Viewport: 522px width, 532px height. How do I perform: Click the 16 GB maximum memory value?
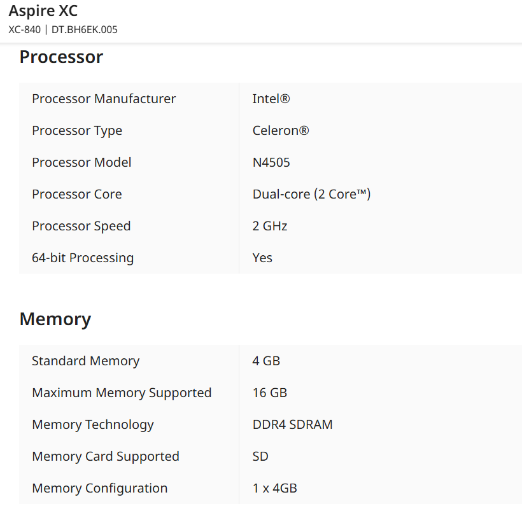(x=270, y=393)
